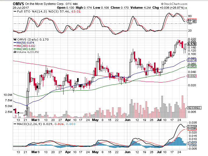This screenshot has height=156, width=208.
Task: Click the 4233892 volume tag
Action: [194, 108]
